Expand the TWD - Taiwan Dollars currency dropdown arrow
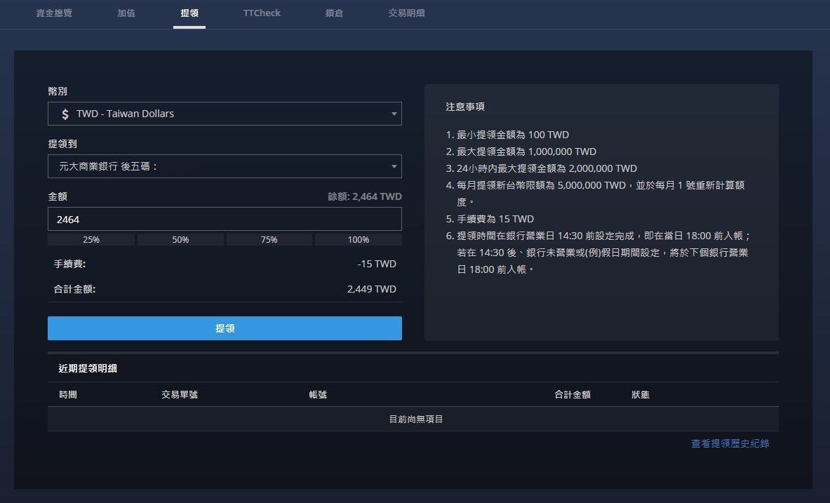The height and width of the screenshot is (503, 830). pyautogui.click(x=394, y=114)
